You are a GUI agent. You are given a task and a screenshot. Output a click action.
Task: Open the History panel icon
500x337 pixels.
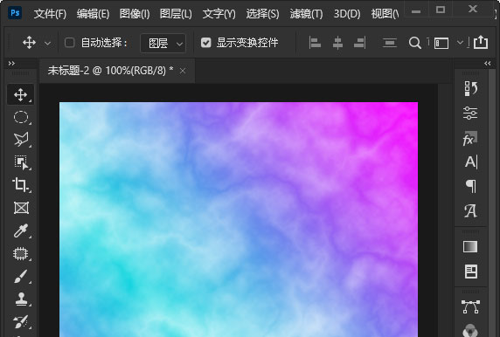(x=470, y=88)
